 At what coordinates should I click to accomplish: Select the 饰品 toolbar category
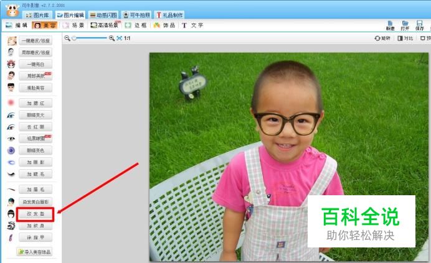click(164, 25)
